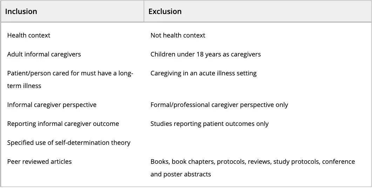Click 'Adult informal caregivers' text
The height and width of the screenshot is (188, 372).
tap(44, 54)
